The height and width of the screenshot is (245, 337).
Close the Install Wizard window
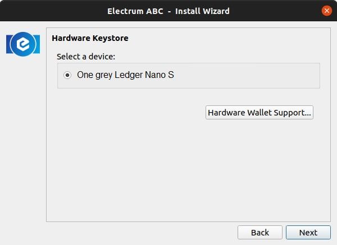pos(326,11)
